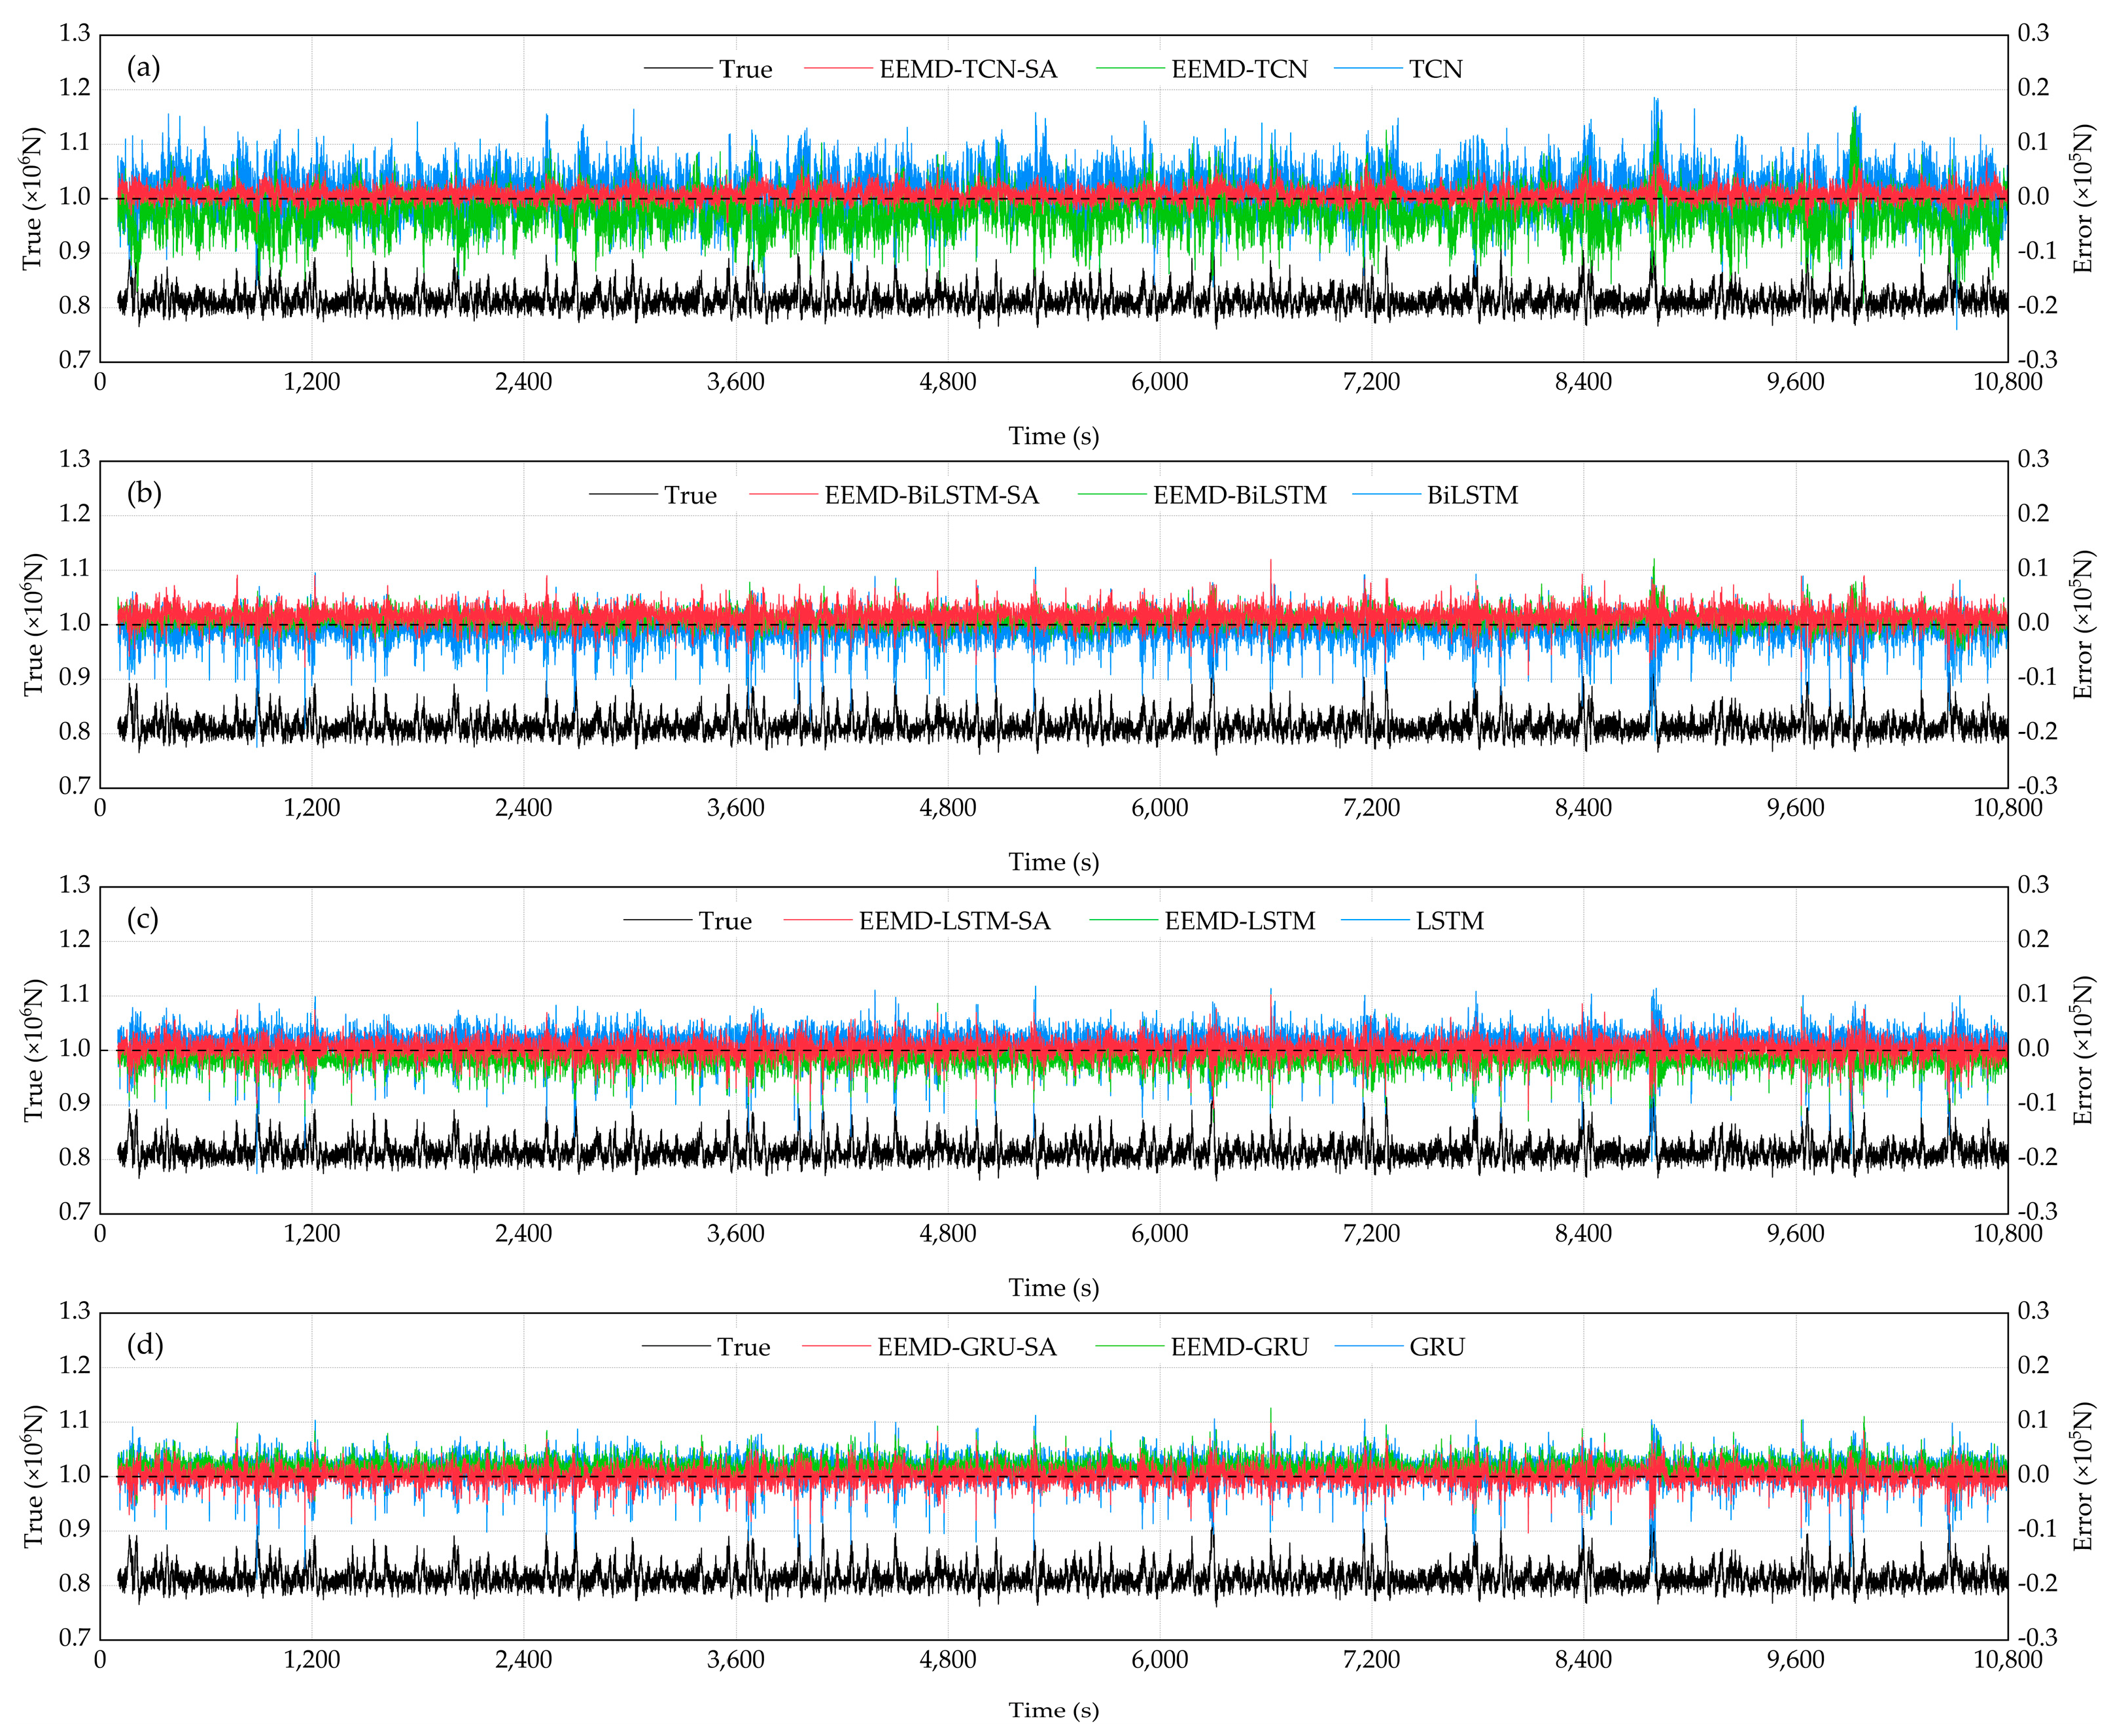This screenshot has height=1736, width=2113.
Task: Click the EEMD-LSTM legend label
Action: pos(1239,921)
